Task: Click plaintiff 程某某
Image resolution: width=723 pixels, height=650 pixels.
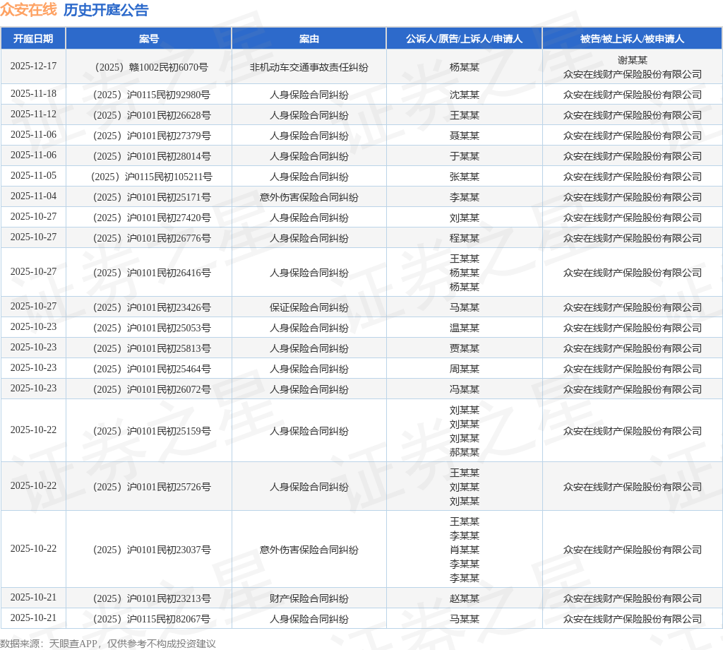Action: coord(465,239)
